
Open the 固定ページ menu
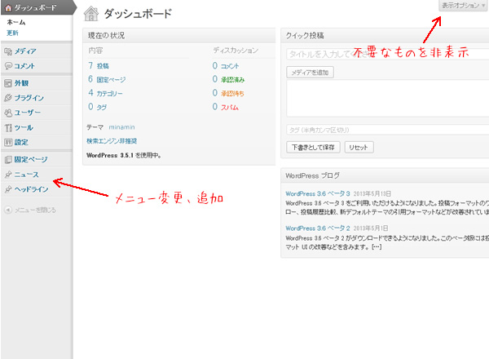[x=31, y=160]
